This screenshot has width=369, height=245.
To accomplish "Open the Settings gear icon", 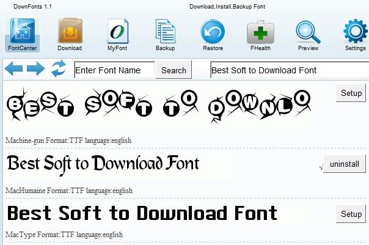I will click(x=356, y=35).
